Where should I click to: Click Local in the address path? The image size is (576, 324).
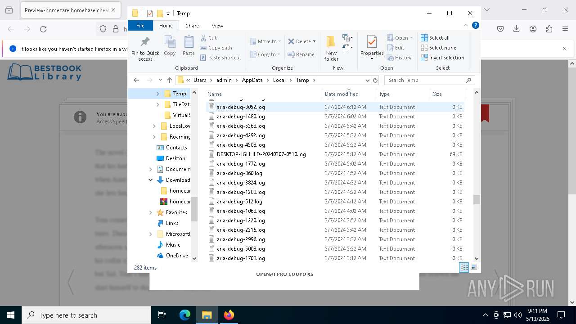pyautogui.click(x=279, y=80)
